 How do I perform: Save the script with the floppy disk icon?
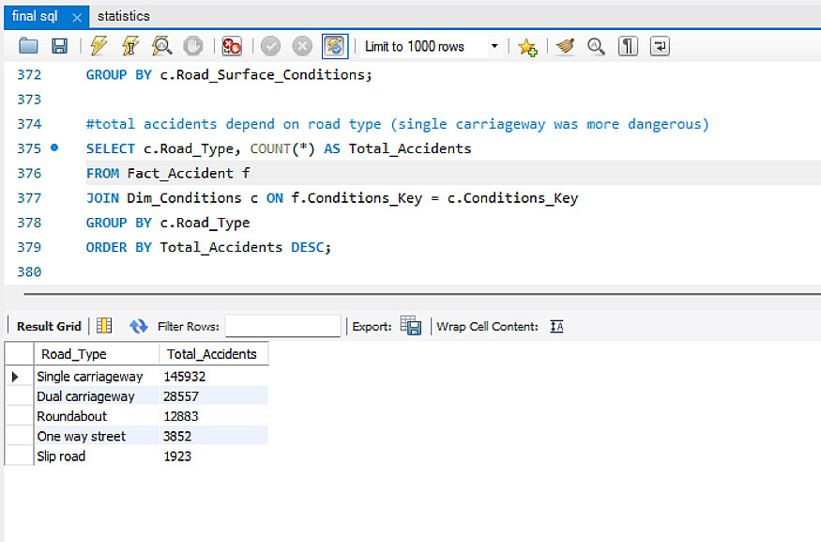pos(59,46)
